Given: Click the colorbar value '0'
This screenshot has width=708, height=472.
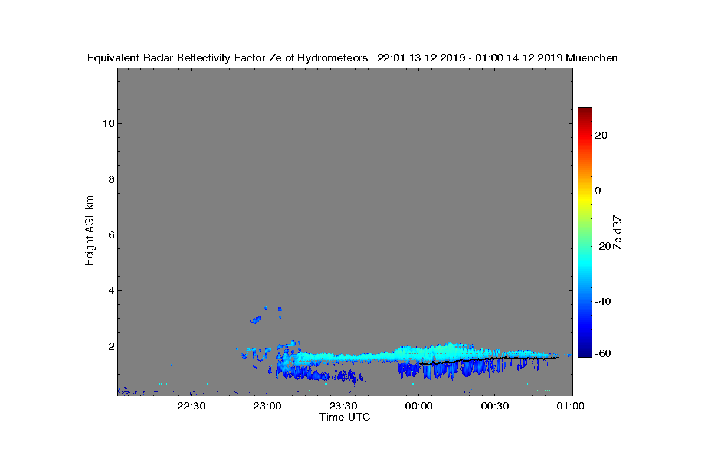Looking at the screenshot, I should point(598,191).
